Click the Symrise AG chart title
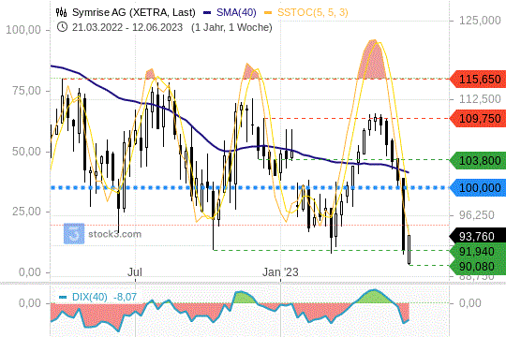Image resolution: width=506 pixels, height=337 pixels. coord(134,12)
